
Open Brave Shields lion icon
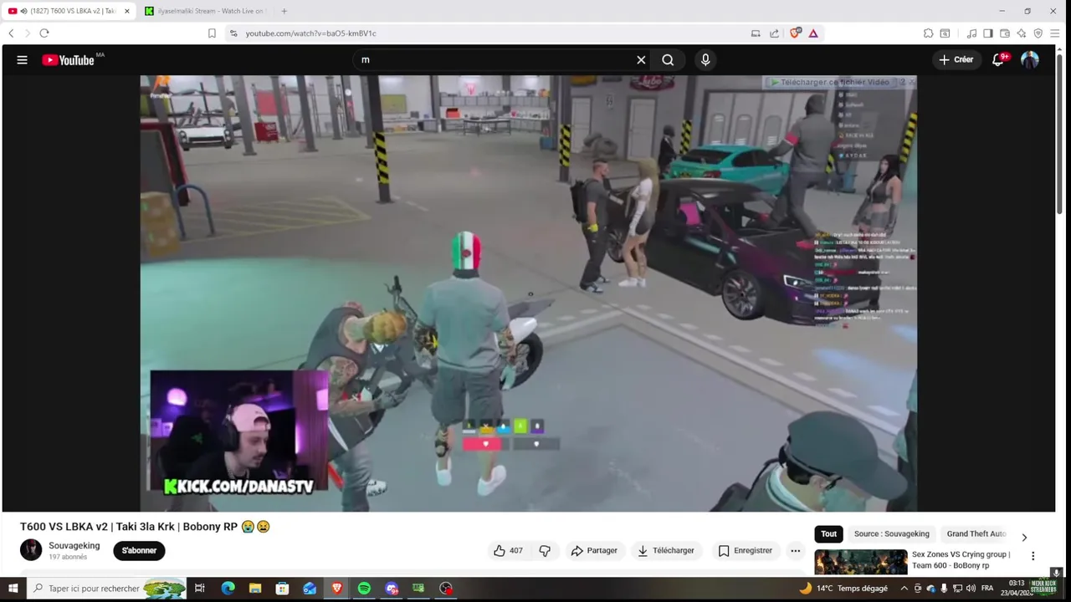[x=795, y=33]
